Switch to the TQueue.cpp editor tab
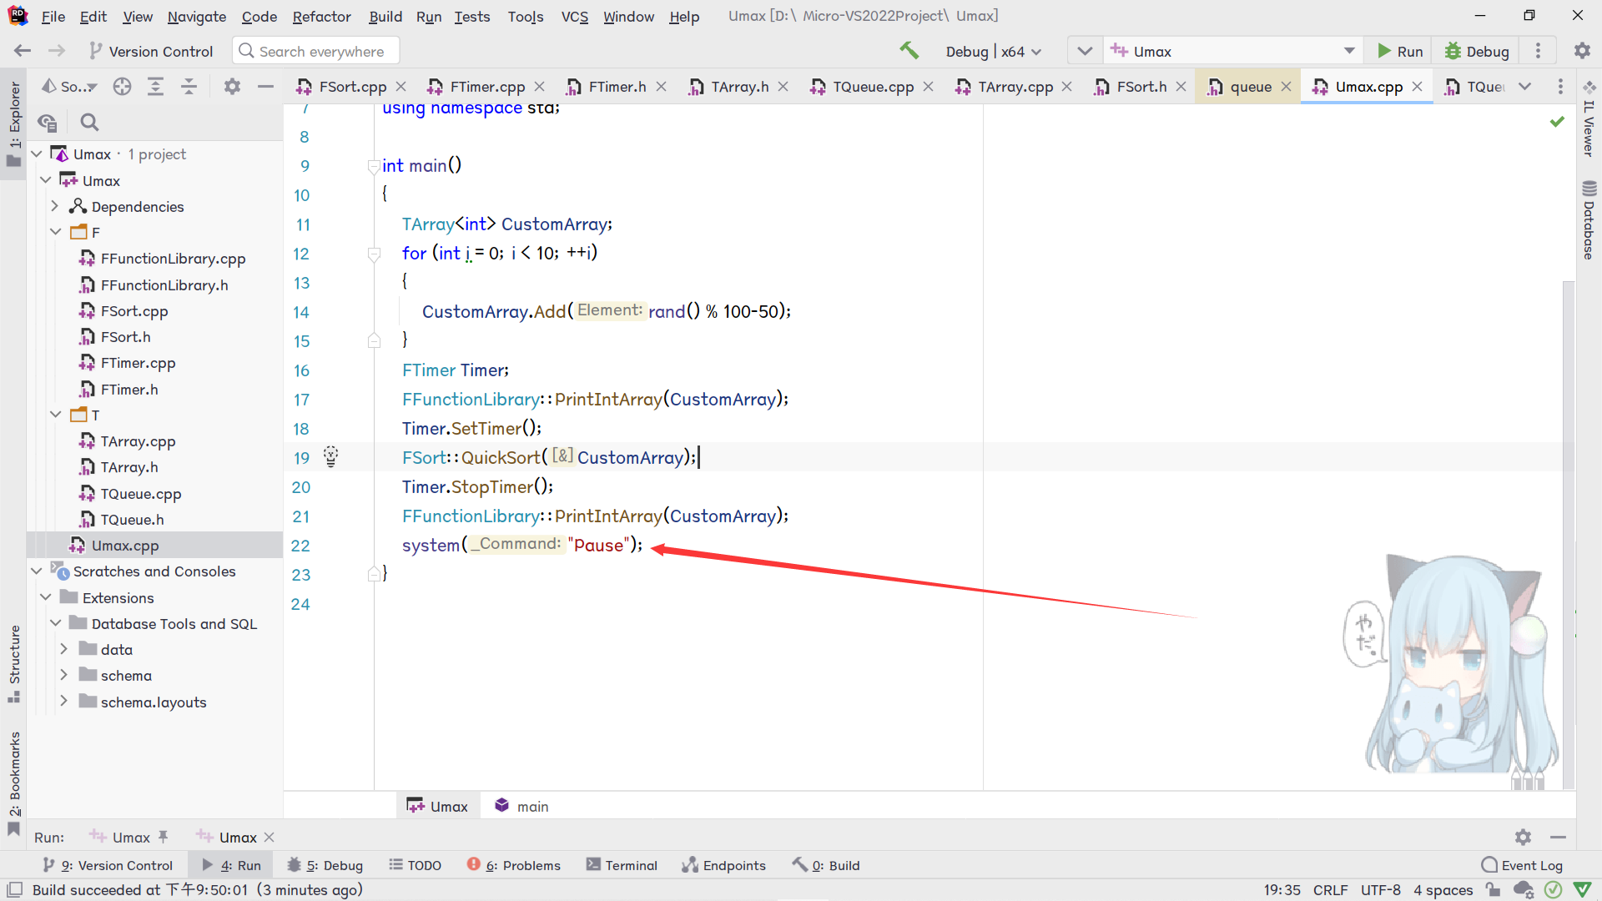The height and width of the screenshot is (901, 1602). 872,87
